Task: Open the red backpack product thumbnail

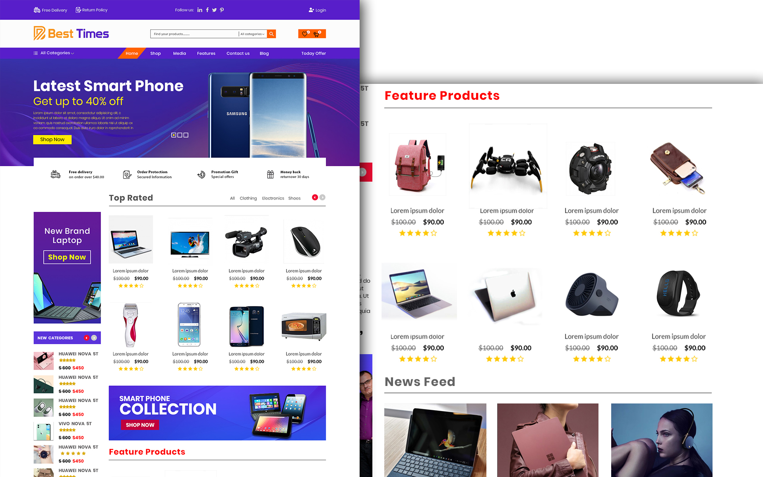Action: tap(418, 165)
